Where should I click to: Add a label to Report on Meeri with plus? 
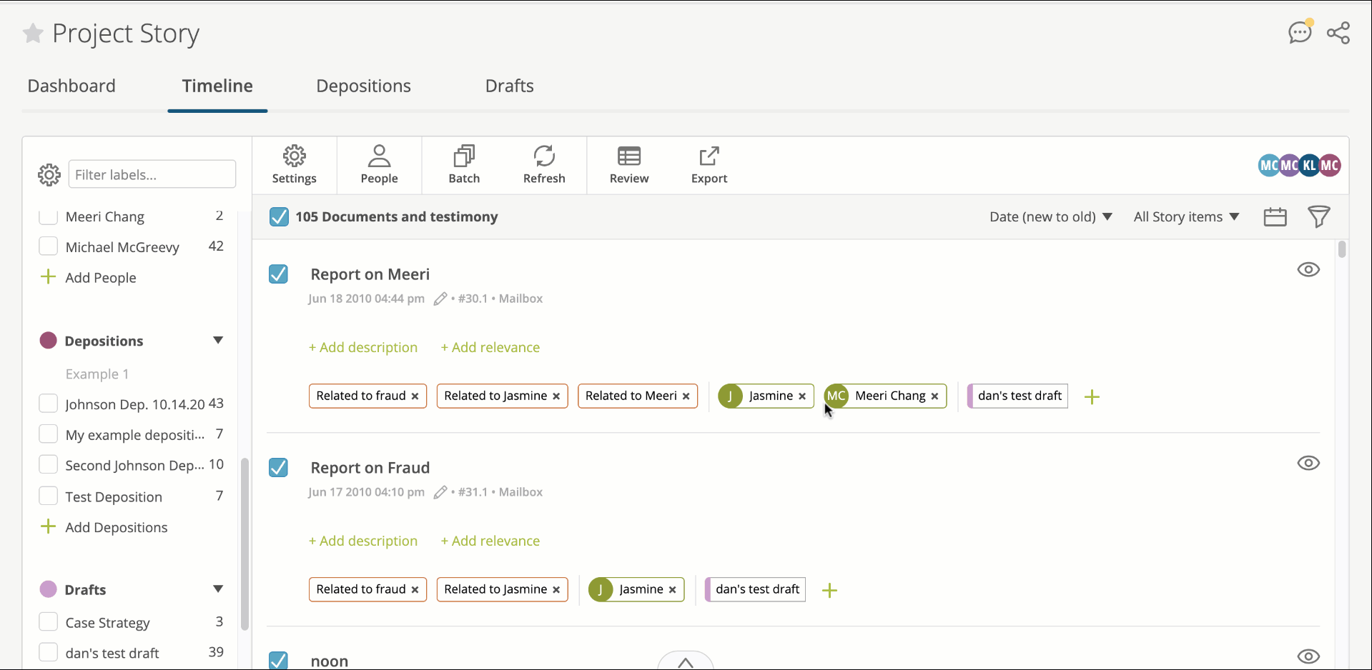coord(1092,397)
